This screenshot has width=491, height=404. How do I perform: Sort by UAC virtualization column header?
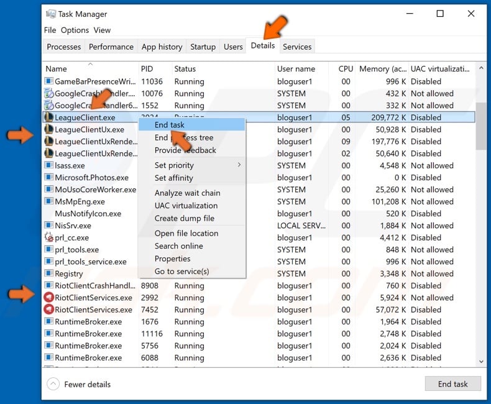(x=441, y=68)
